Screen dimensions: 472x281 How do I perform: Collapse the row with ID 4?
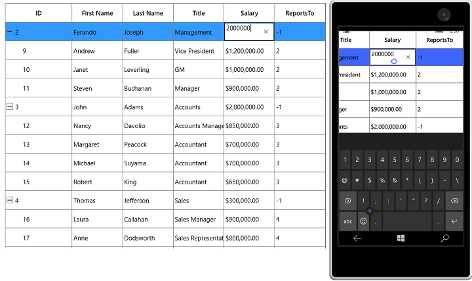pyautogui.click(x=10, y=200)
